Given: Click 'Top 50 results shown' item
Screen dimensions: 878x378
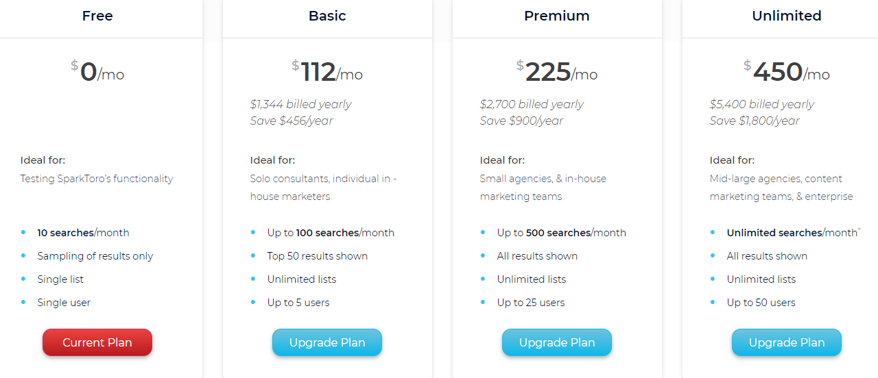Looking at the screenshot, I should pyautogui.click(x=318, y=256).
